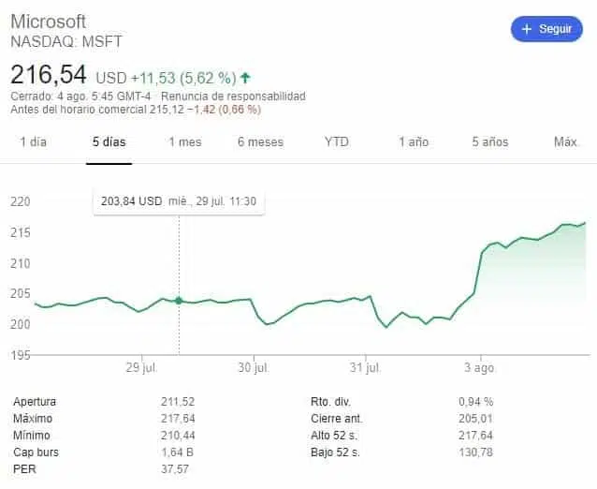
Task: Click the 3 ago. axis label
Action: (x=480, y=368)
